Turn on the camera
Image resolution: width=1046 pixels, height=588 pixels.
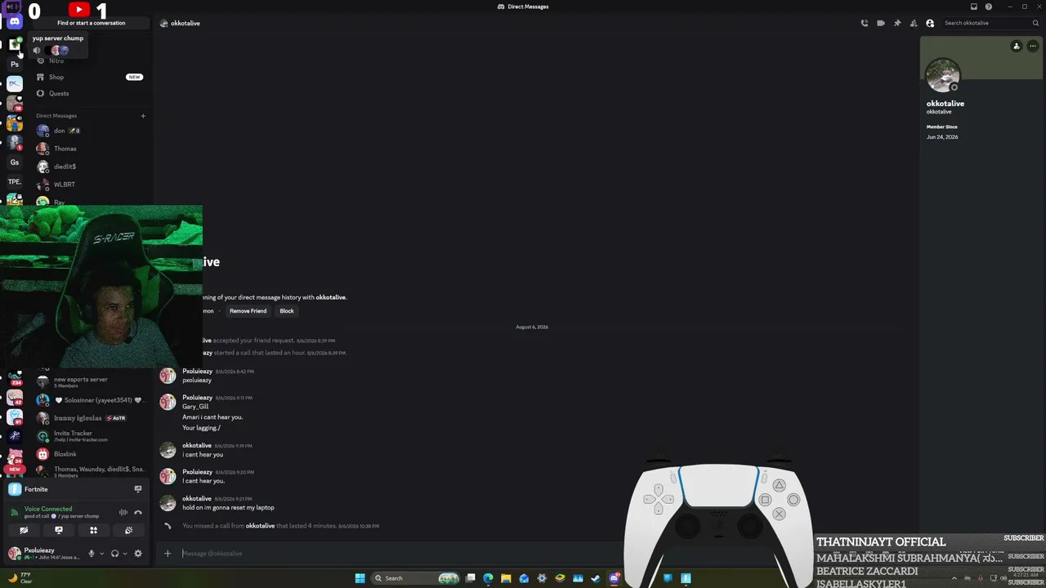tap(24, 530)
